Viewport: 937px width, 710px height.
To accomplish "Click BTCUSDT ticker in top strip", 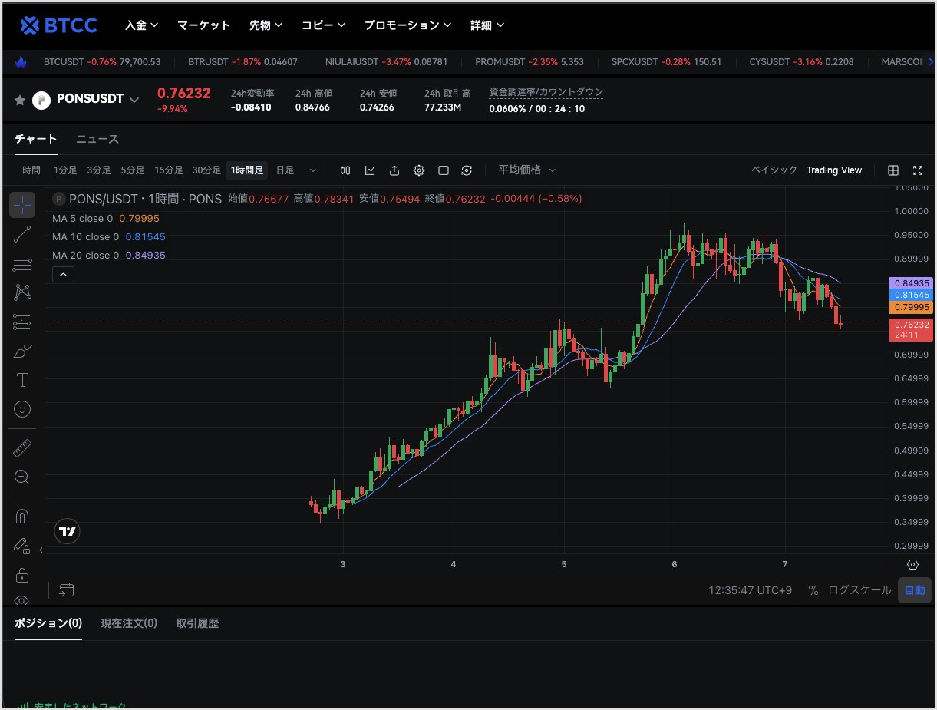I will [102, 62].
